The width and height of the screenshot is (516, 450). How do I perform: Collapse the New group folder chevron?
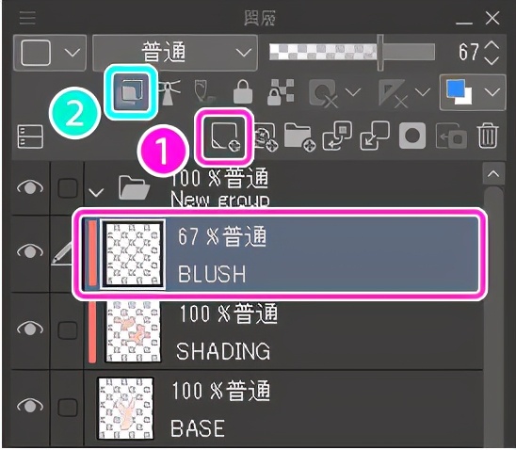[x=96, y=192]
